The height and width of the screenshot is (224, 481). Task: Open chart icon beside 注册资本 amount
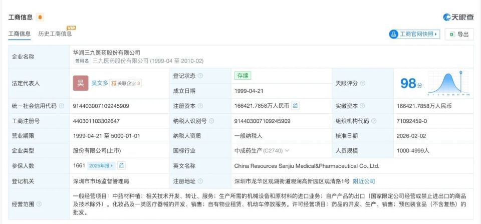pos(295,106)
